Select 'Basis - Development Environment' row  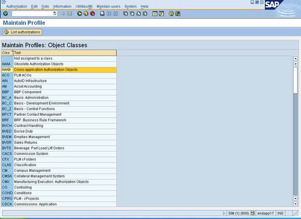(59, 103)
